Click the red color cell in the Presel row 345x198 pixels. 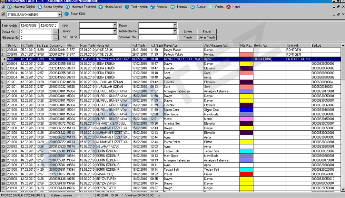click(x=246, y=174)
